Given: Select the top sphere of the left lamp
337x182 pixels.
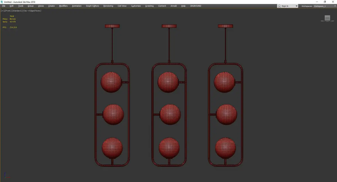Looking at the screenshot, I should tap(111, 82).
